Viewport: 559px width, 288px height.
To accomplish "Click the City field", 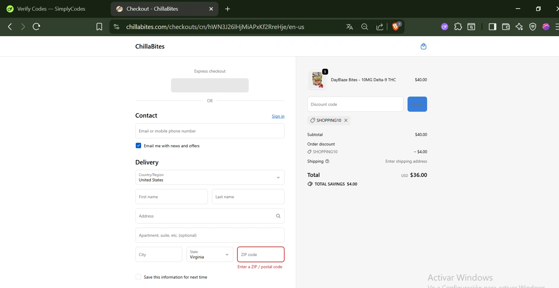I will pos(159,254).
